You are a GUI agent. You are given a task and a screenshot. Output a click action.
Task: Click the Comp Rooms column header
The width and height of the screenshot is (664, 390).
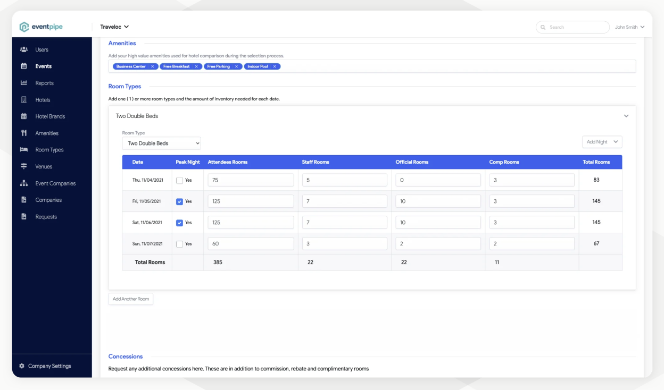tap(504, 162)
